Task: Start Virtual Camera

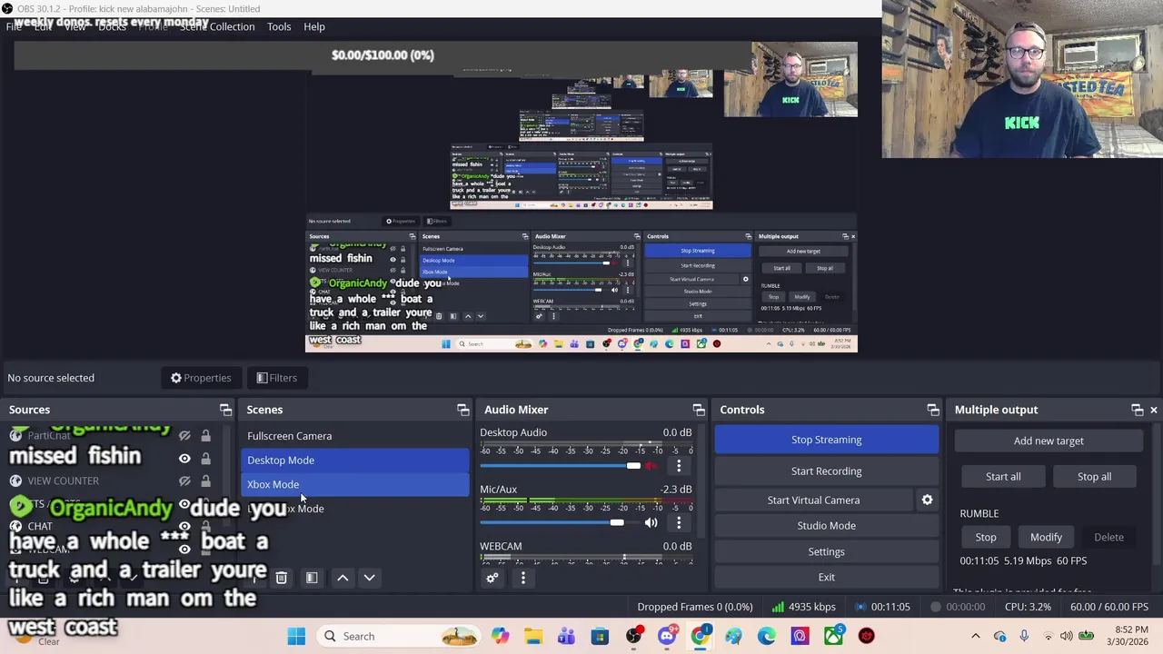Action: pos(813,500)
